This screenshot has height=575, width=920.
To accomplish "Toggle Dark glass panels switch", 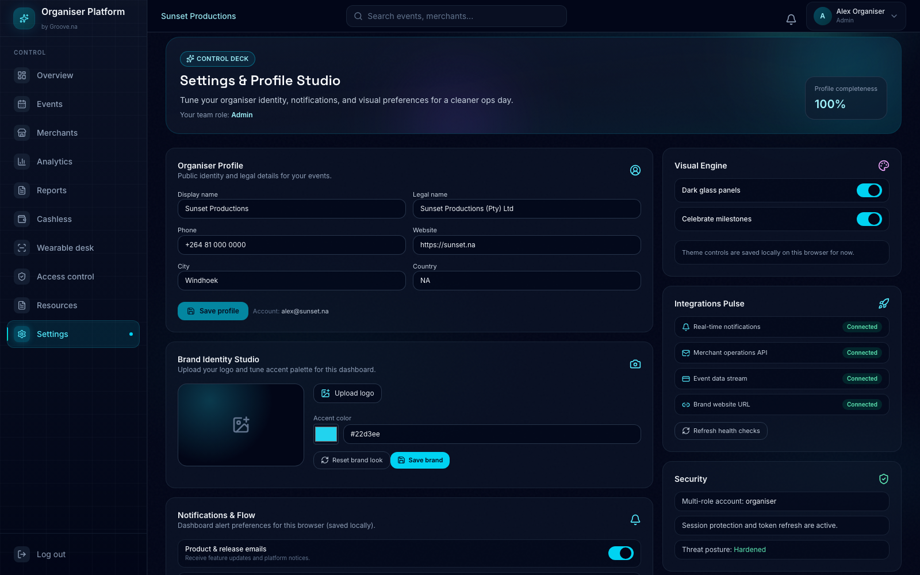I will 869,190.
